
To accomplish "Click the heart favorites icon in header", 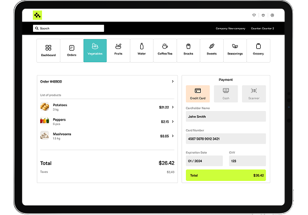I will (x=254, y=15).
